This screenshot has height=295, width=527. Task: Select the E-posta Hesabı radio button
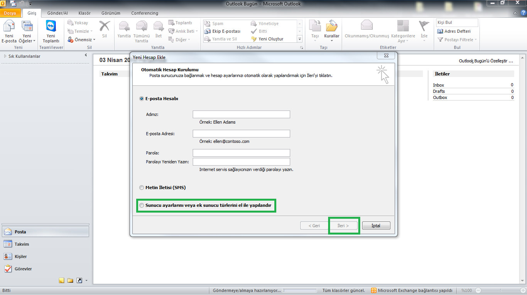point(142,99)
